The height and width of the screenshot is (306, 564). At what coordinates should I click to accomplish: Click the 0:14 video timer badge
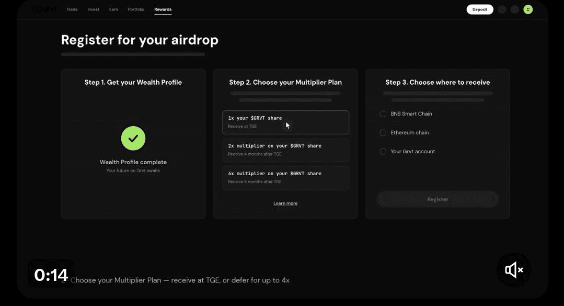pyautogui.click(x=51, y=274)
